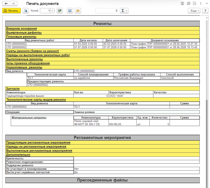Click Наряды на выполнение ремонтных работ heading

coord(38,55)
